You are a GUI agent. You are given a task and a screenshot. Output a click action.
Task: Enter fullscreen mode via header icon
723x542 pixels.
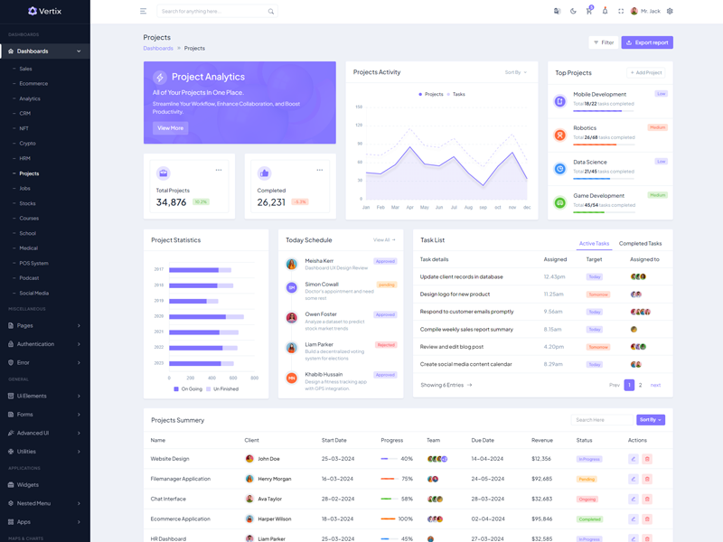click(x=621, y=12)
